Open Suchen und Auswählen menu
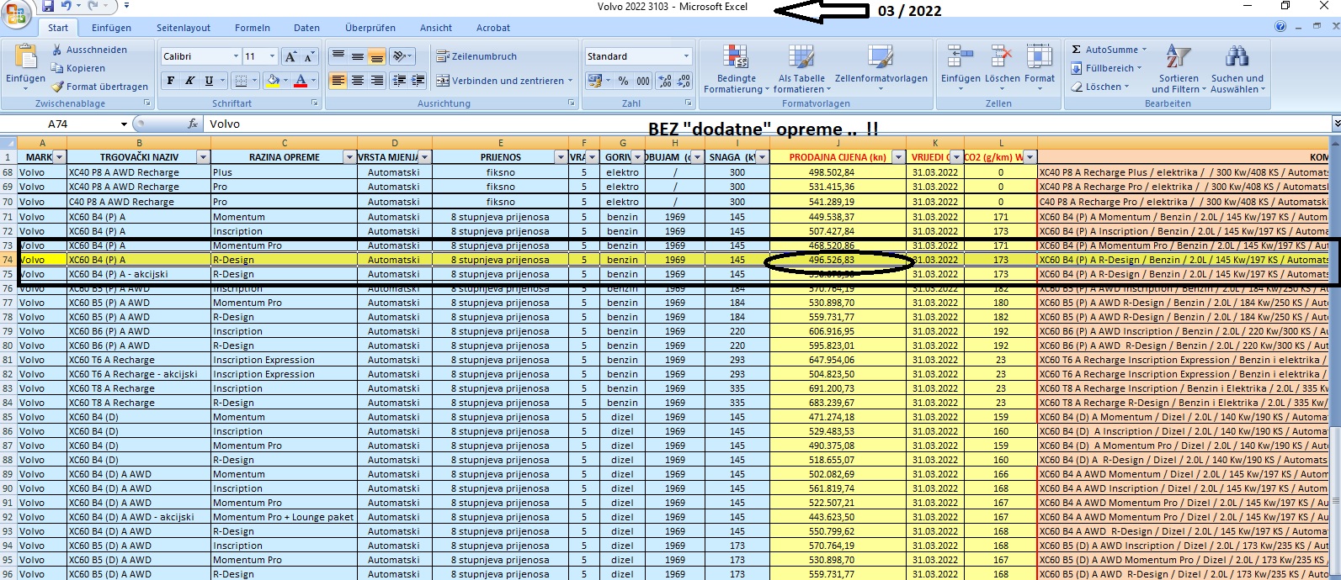Screen dimensions: 1341x580 click(1237, 69)
